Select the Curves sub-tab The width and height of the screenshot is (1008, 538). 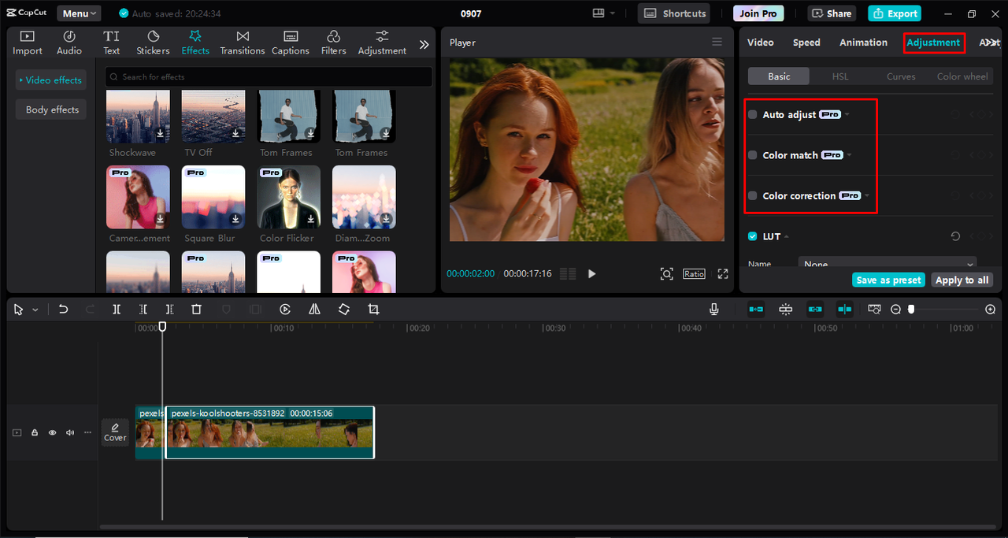901,76
